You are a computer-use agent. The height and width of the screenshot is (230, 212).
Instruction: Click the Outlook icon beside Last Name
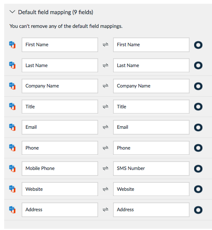point(12,65)
